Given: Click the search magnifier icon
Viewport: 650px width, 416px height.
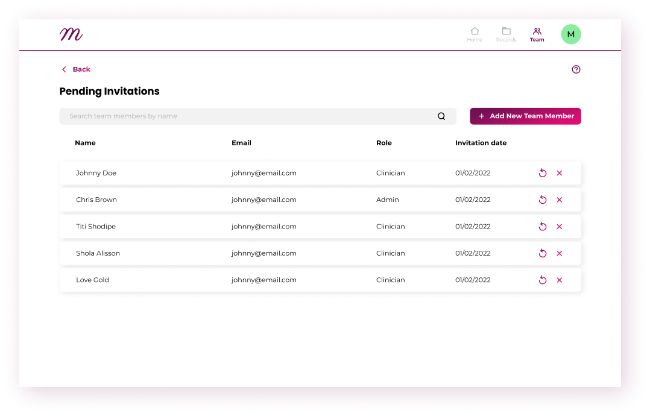Looking at the screenshot, I should pos(441,116).
